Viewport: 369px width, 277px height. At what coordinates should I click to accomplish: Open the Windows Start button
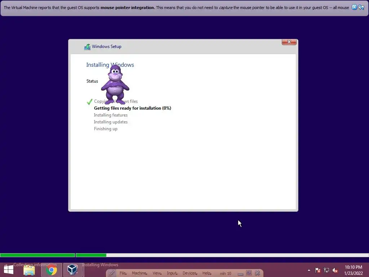(x=9, y=270)
